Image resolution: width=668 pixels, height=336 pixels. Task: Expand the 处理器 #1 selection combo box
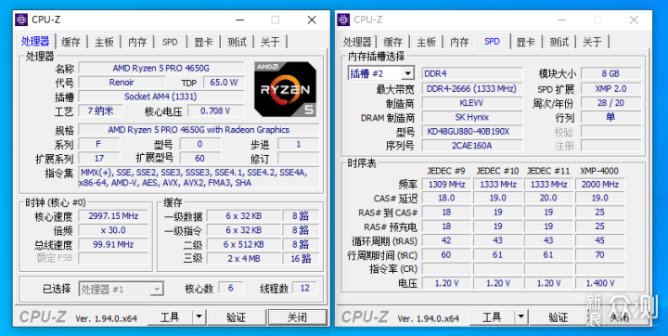(x=157, y=290)
